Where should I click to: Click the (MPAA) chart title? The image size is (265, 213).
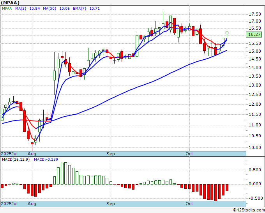(x=10, y=3)
